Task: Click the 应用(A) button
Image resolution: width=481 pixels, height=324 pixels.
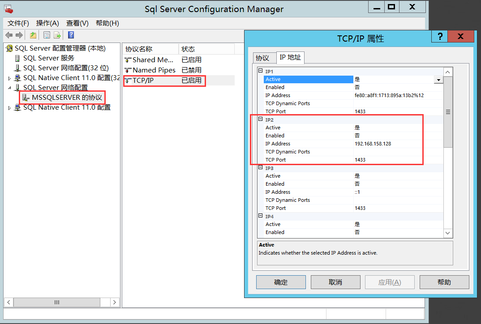Action: tap(390, 282)
